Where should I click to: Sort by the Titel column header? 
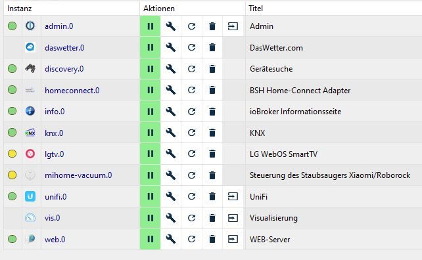pyautogui.click(x=256, y=9)
